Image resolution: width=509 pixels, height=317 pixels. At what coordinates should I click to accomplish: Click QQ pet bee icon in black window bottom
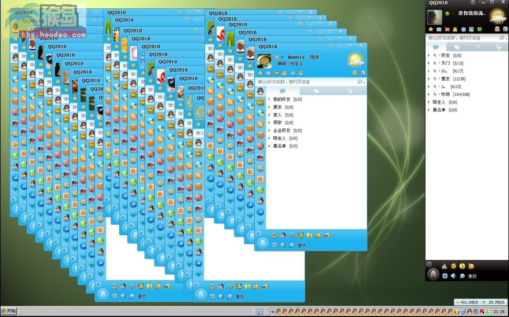[x=453, y=266]
